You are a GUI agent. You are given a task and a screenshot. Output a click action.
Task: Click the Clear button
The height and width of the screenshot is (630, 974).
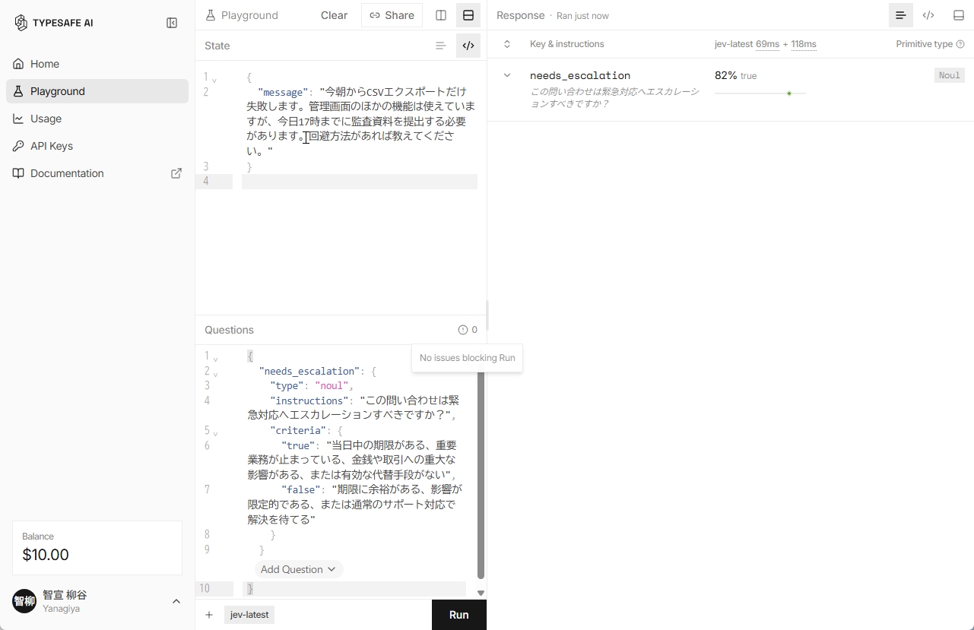coord(334,15)
